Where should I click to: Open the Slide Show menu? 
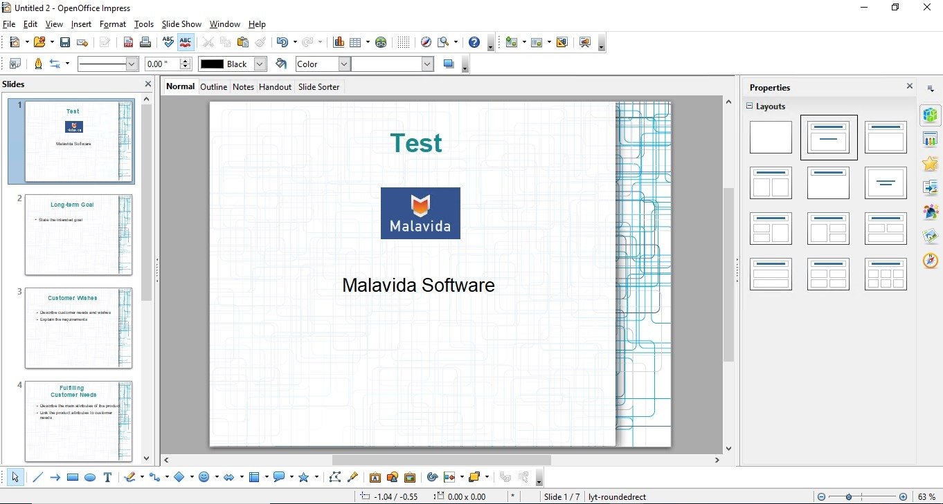[x=181, y=24]
